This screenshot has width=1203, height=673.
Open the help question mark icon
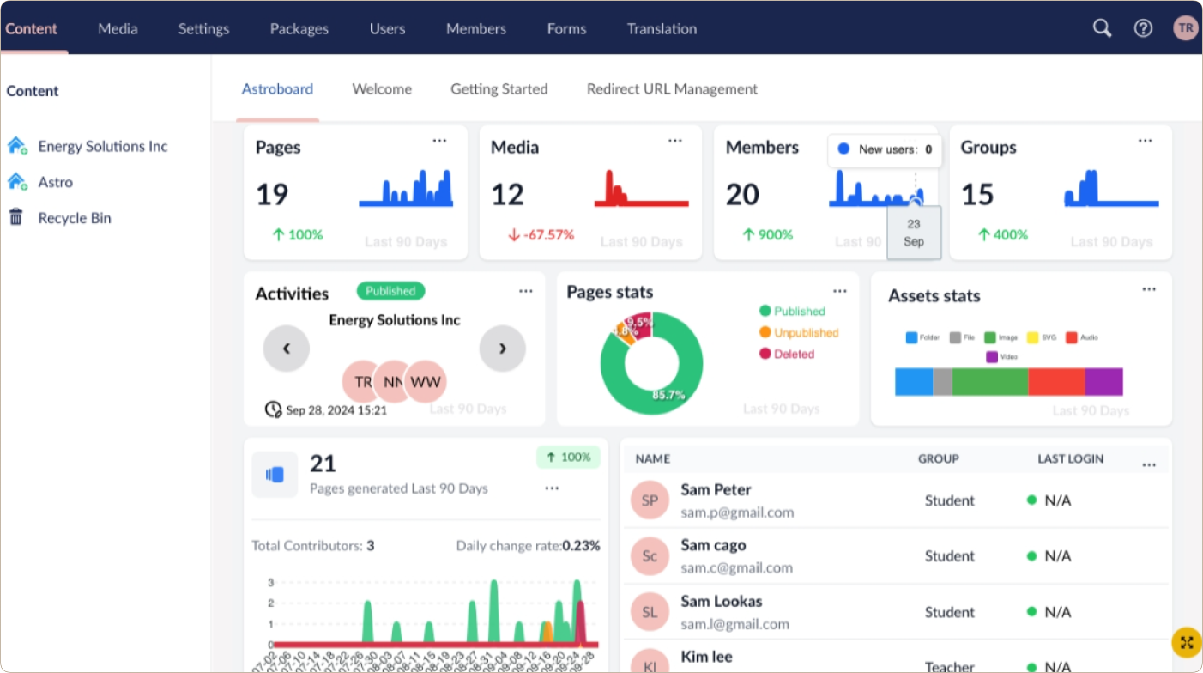tap(1143, 28)
